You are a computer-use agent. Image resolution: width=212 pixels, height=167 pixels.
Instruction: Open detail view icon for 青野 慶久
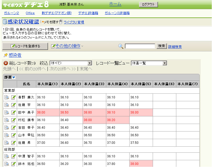coord(7,97)
